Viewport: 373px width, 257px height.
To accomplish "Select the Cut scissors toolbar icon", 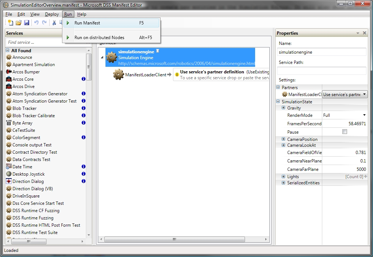I will (54, 23).
